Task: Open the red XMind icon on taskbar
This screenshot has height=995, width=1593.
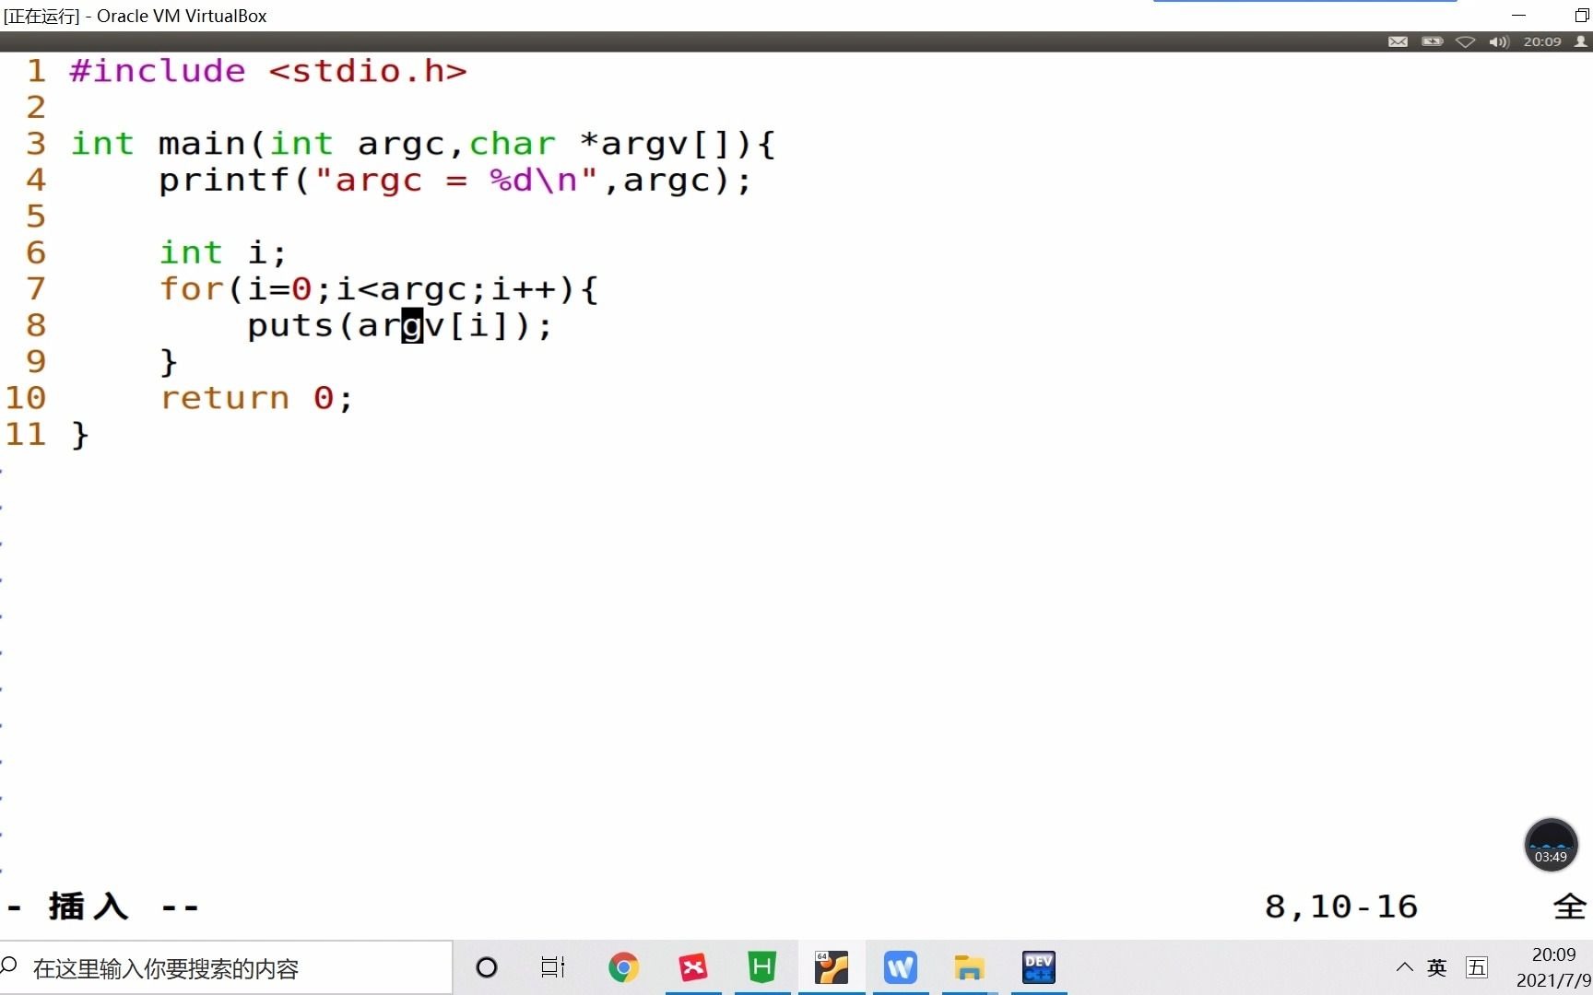Action: (x=693, y=967)
